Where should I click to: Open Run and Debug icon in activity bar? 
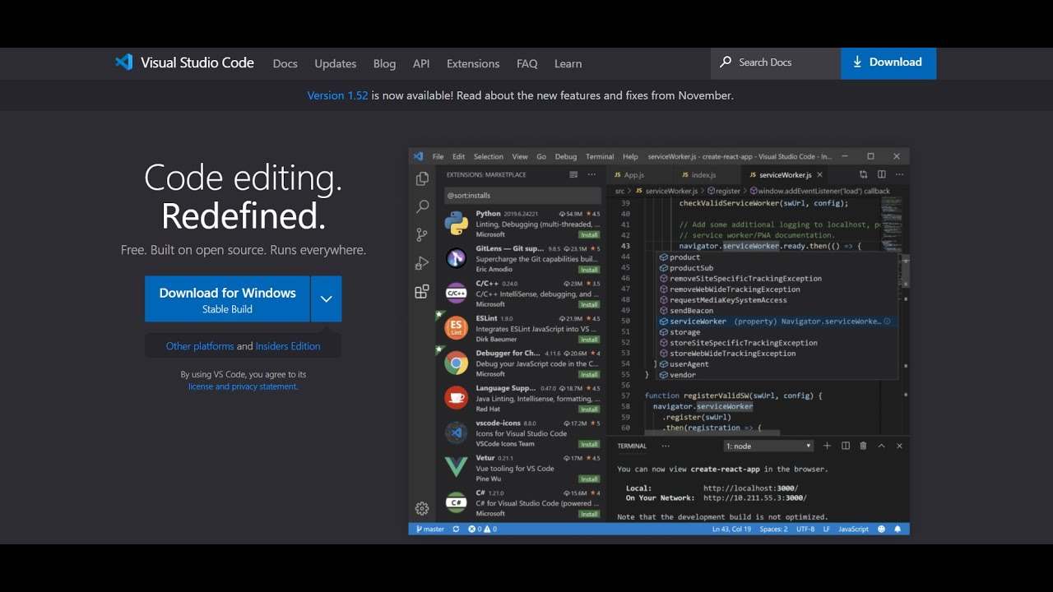422,263
